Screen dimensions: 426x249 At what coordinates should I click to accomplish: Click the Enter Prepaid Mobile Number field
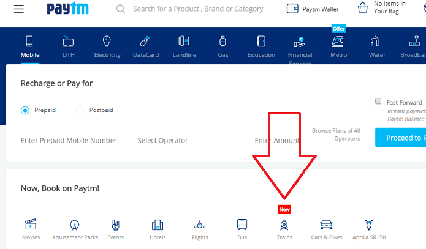[x=74, y=141]
